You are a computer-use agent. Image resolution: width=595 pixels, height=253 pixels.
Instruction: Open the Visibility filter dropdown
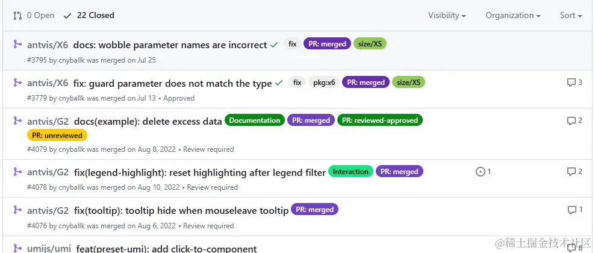click(447, 16)
